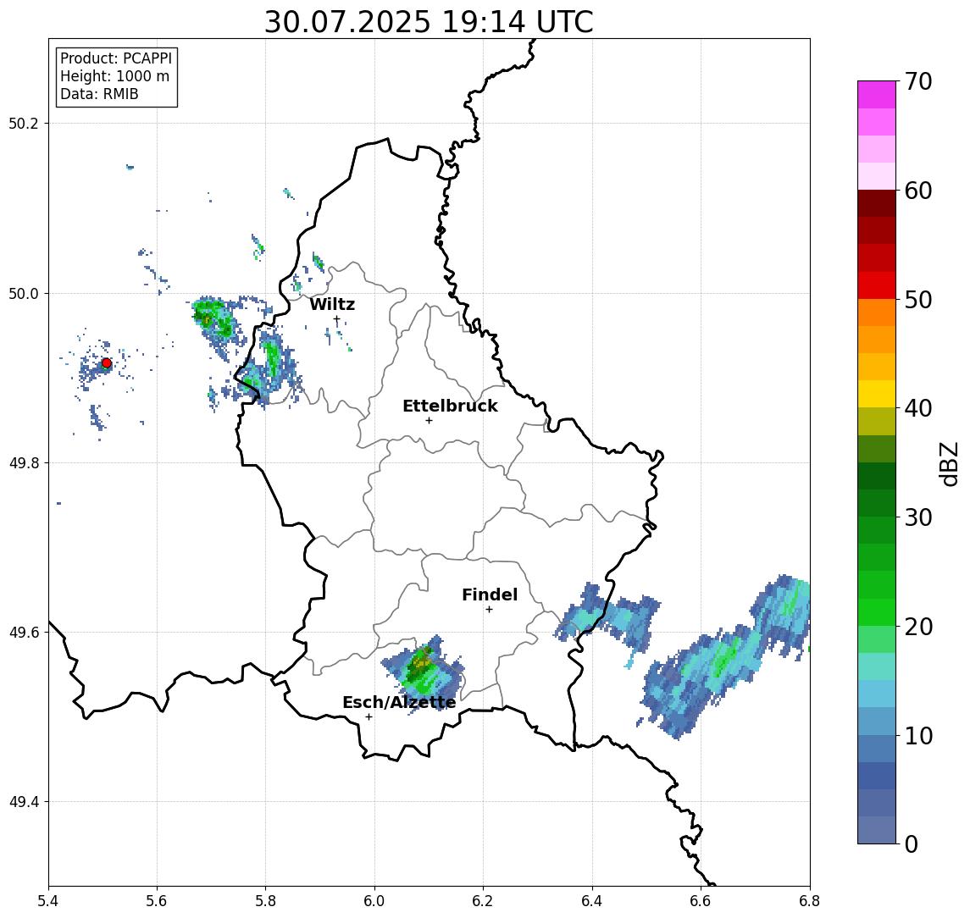Click the 40 tick label on the colorbar

[x=918, y=408]
